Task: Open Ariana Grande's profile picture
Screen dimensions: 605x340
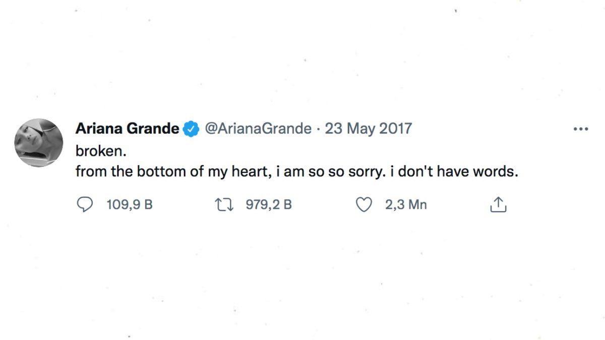Action: pyautogui.click(x=39, y=143)
